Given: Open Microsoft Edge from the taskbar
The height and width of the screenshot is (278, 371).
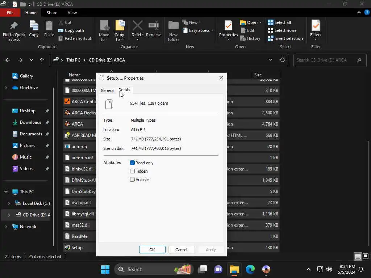Looking at the screenshot, I should (x=250, y=269).
